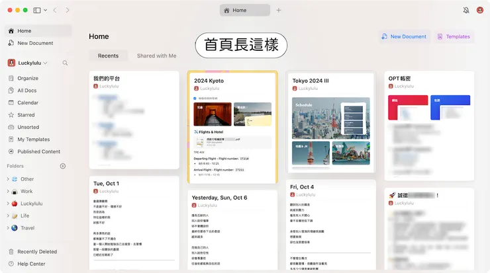Open Recently Deleted
Image resolution: width=490 pixels, height=273 pixels.
click(38, 251)
